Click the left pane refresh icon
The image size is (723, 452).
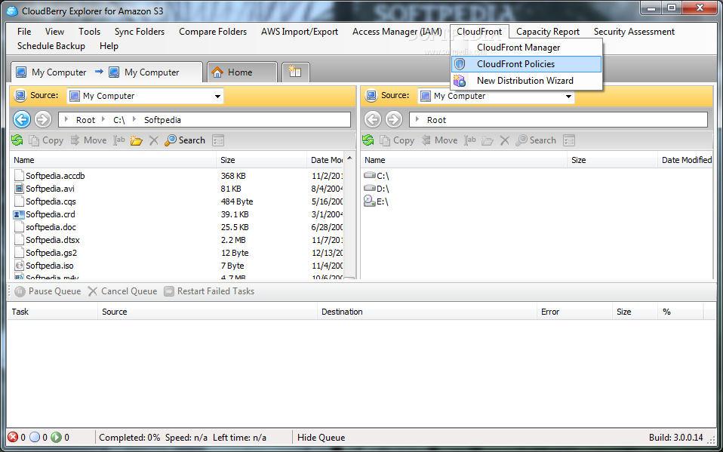[x=17, y=140]
